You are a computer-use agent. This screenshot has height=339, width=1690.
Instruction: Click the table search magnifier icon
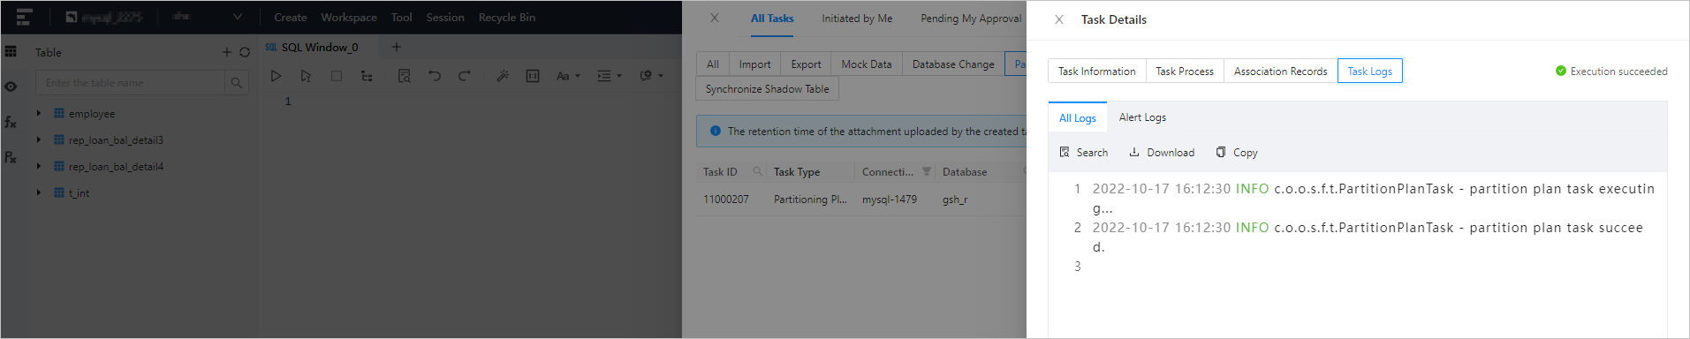(236, 83)
